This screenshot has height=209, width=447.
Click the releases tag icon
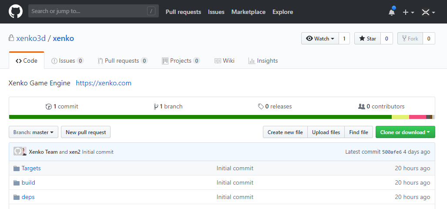point(261,107)
